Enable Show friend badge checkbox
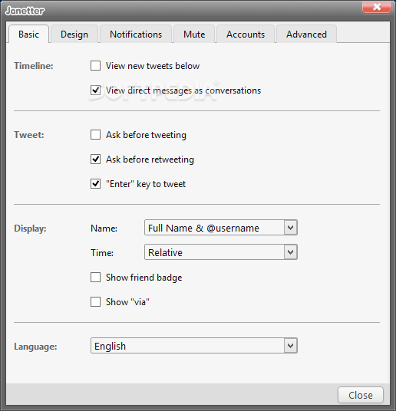Screen dimensions: 396x411 click(95, 277)
